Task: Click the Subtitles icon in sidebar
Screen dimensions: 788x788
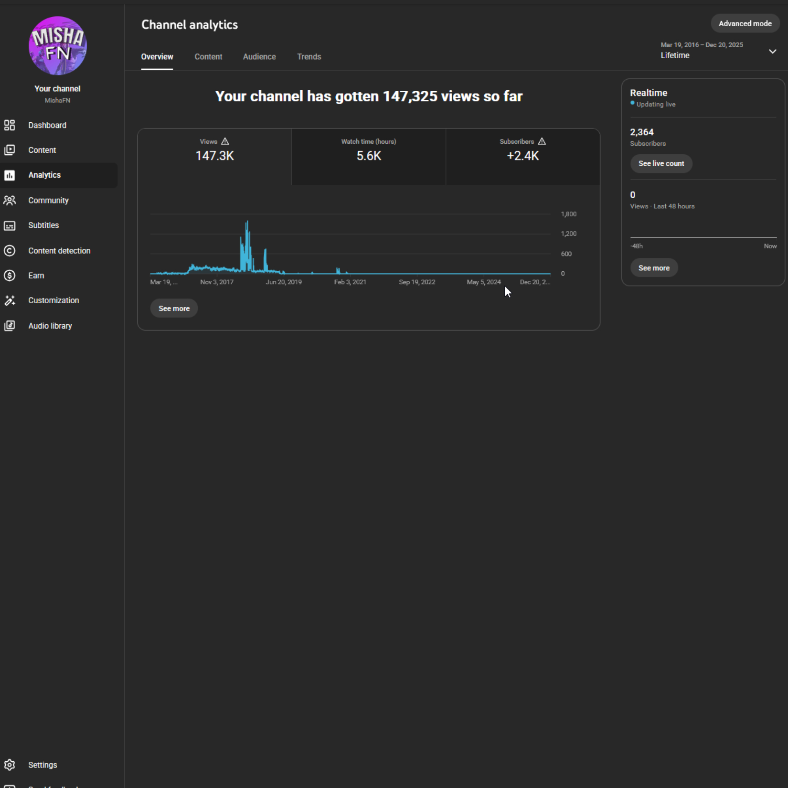Action: [x=9, y=226]
